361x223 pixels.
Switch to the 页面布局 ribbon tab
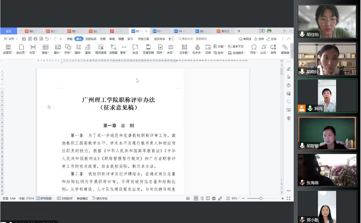91,39
